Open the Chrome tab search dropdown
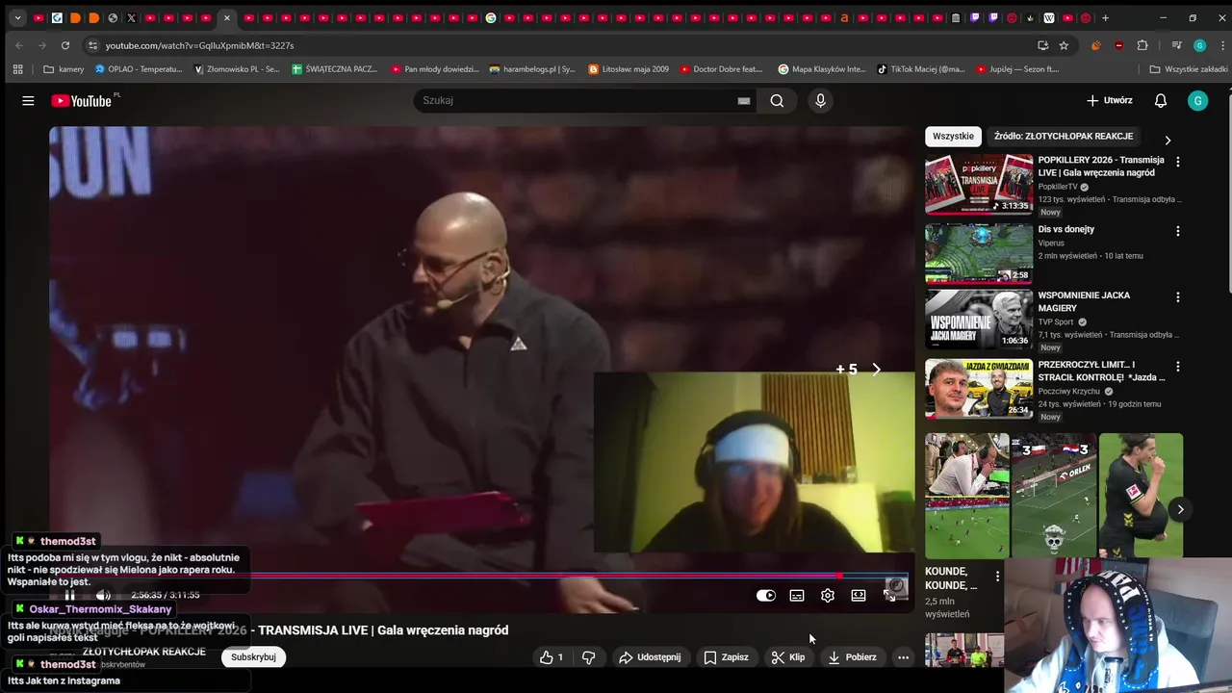This screenshot has height=693, width=1232. coord(17,17)
